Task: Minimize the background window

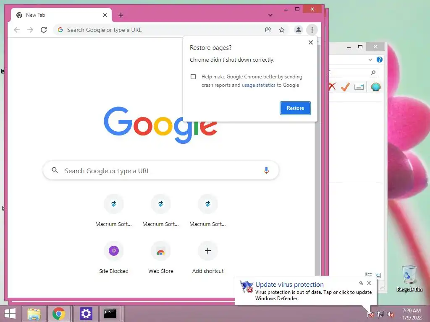Action: point(349,47)
